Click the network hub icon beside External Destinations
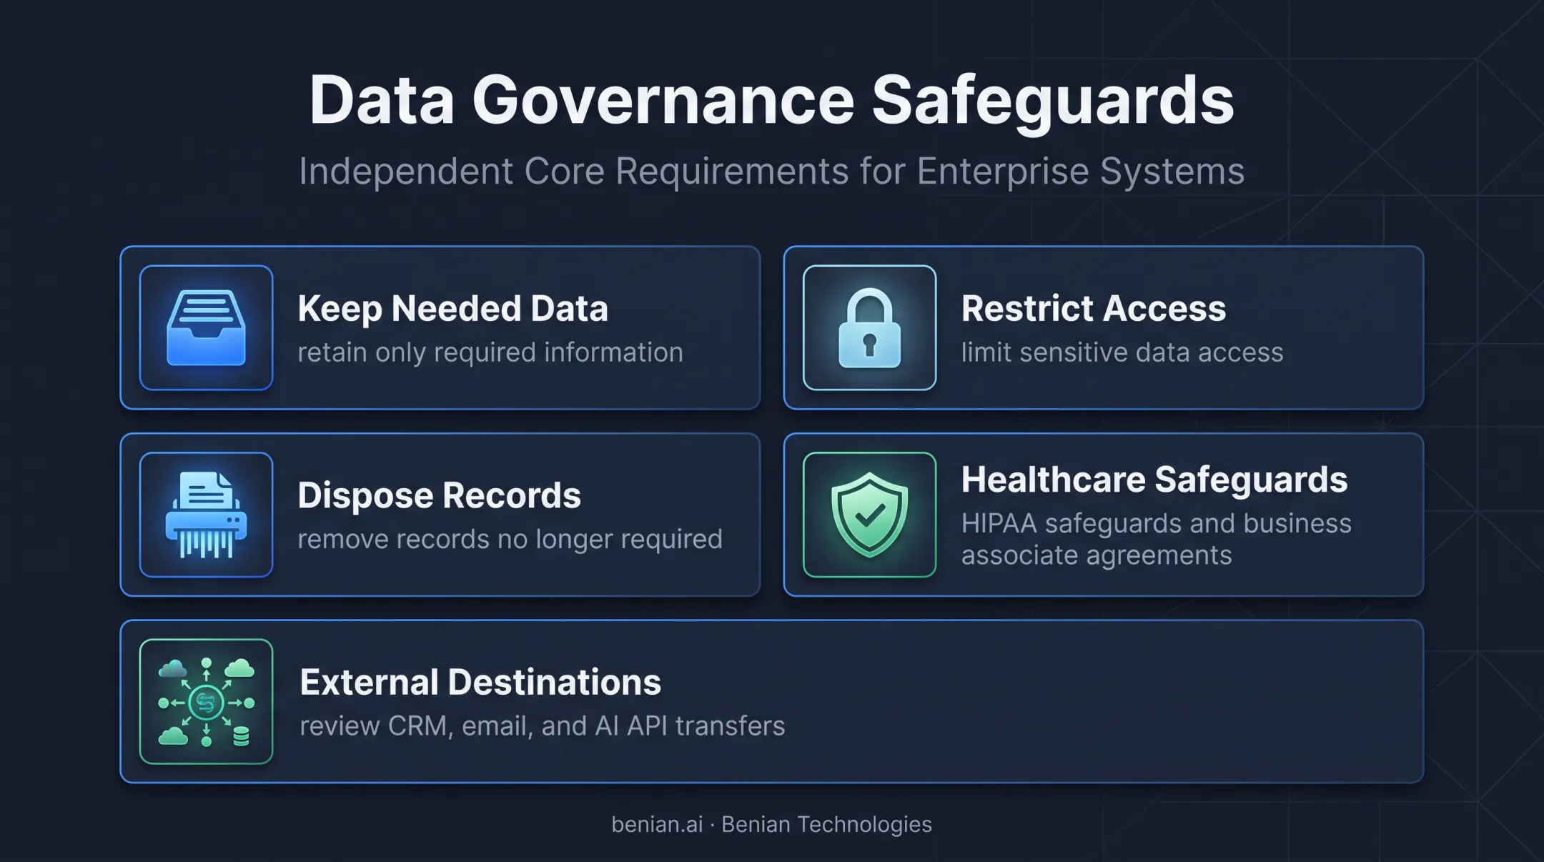 pos(206,701)
